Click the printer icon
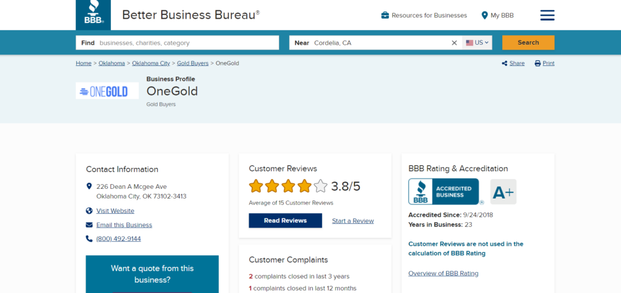Image resolution: width=621 pixels, height=293 pixels. 537,64
